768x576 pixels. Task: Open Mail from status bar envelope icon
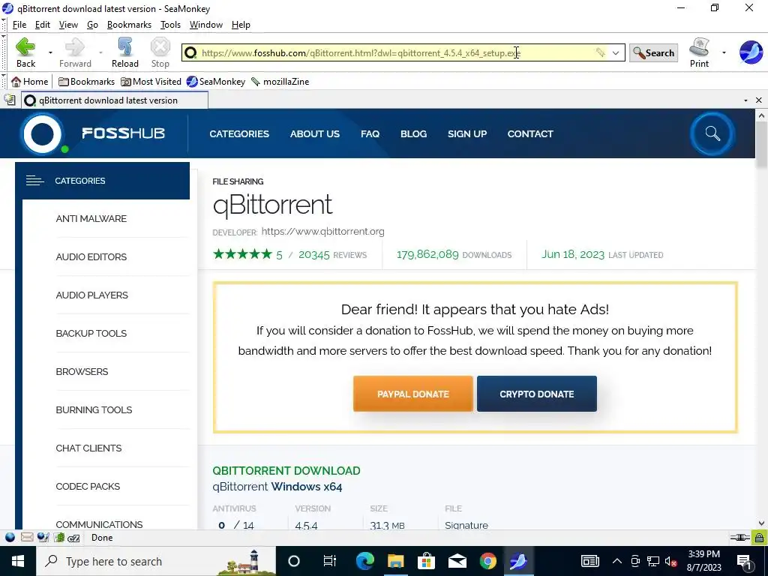tap(27, 538)
